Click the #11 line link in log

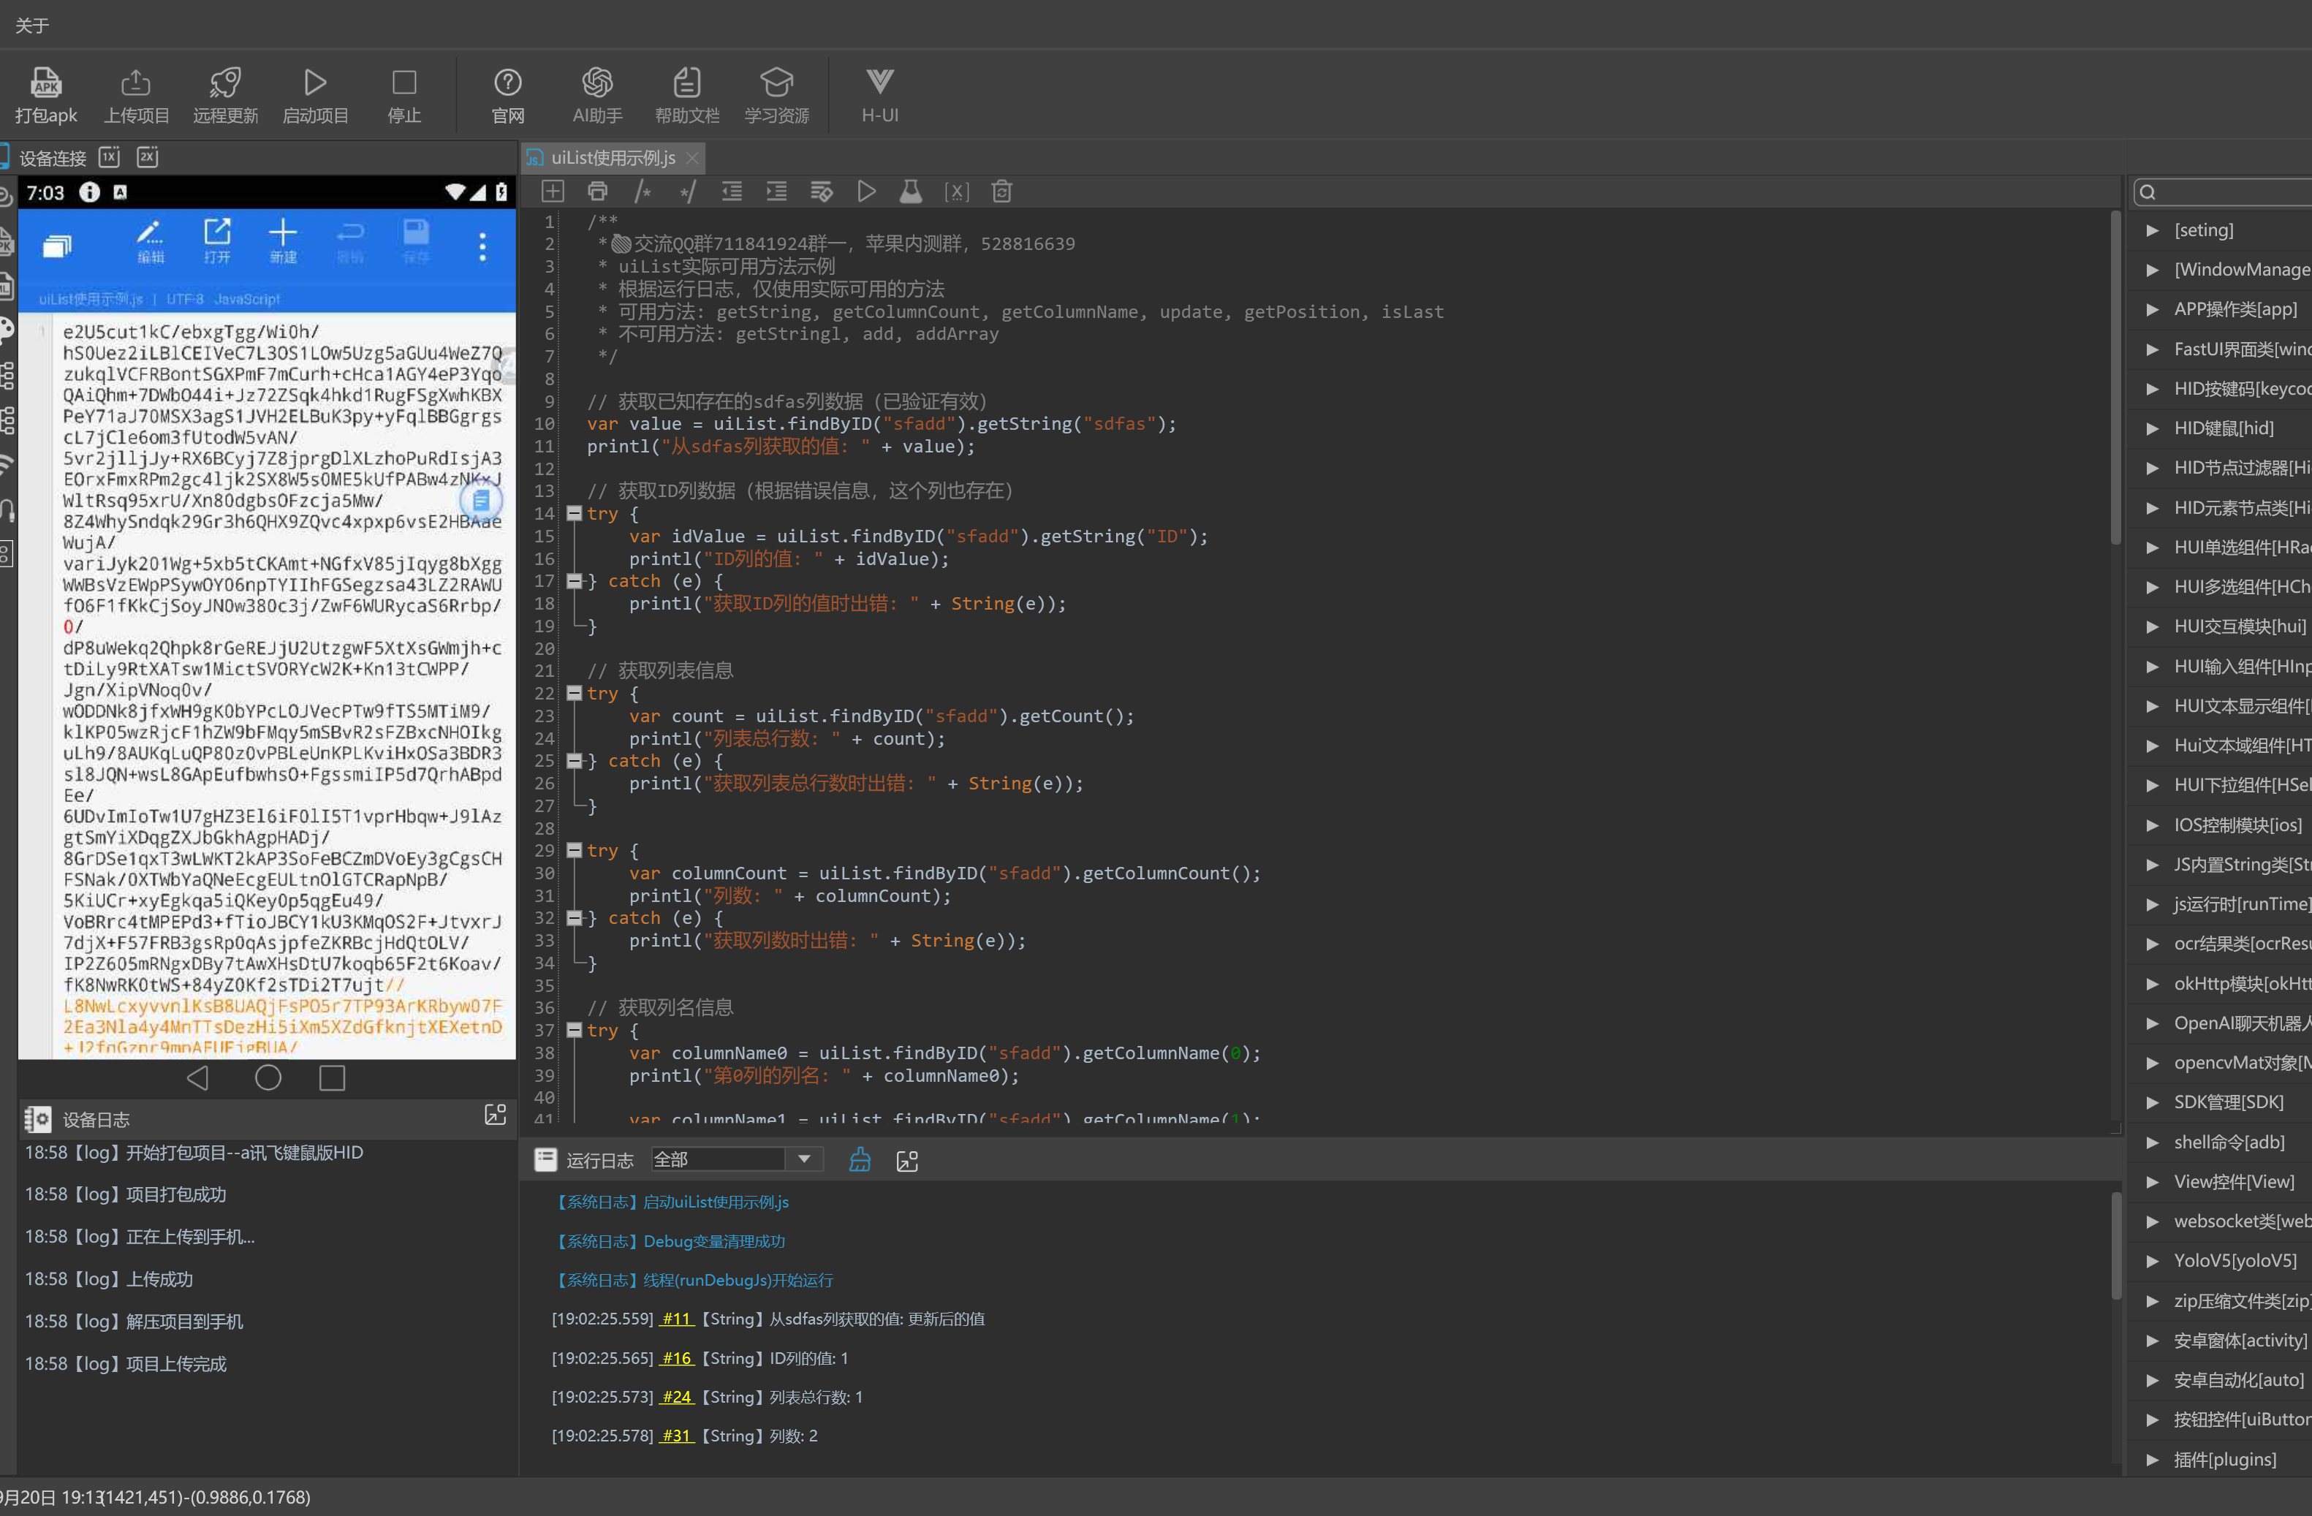pos(676,1319)
